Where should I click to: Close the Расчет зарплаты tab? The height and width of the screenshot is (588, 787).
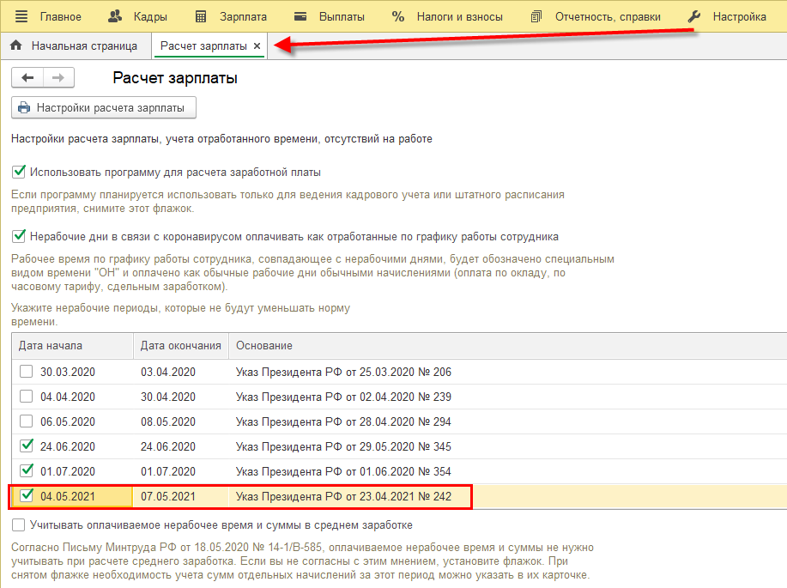click(257, 45)
